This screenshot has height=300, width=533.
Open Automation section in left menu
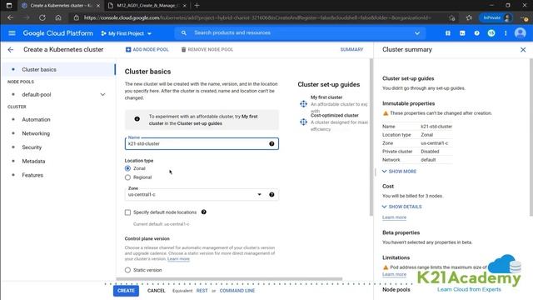coord(36,119)
